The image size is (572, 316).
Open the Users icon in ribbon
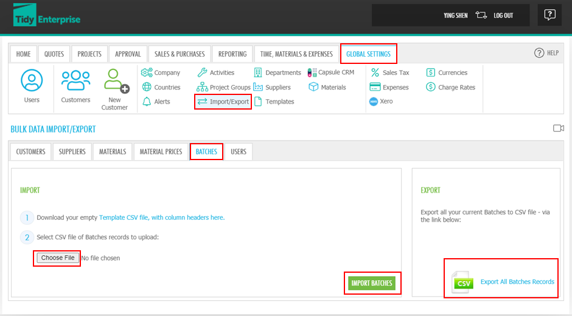(x=32, y=81)
